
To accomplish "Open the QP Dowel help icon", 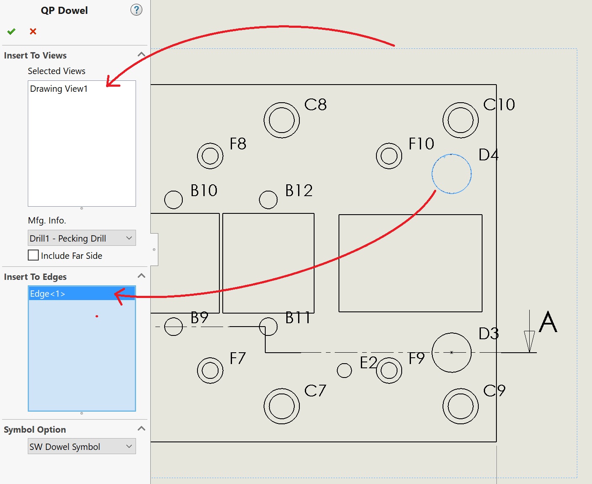I will click(136, 10).
